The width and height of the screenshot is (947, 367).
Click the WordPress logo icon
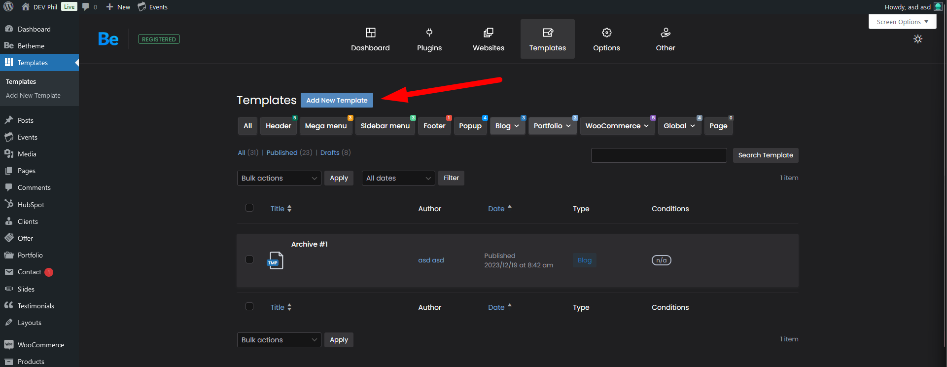tap(8, 7)
